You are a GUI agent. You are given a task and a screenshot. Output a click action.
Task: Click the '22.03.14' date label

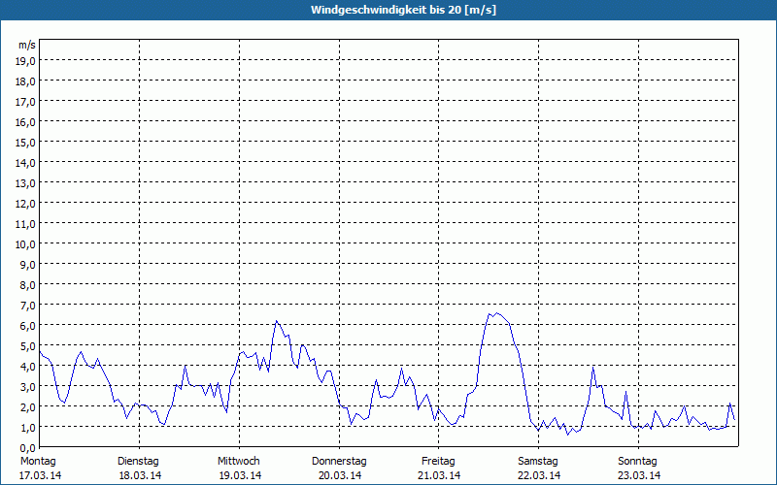pyautogui.click(x=539, y=475)
